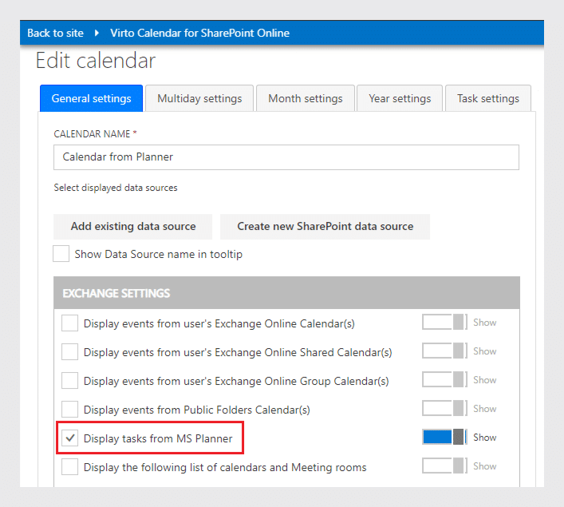The image size is (564, 507).
Task: Click the Edit calendar page heading
Action: click(96, 61)
